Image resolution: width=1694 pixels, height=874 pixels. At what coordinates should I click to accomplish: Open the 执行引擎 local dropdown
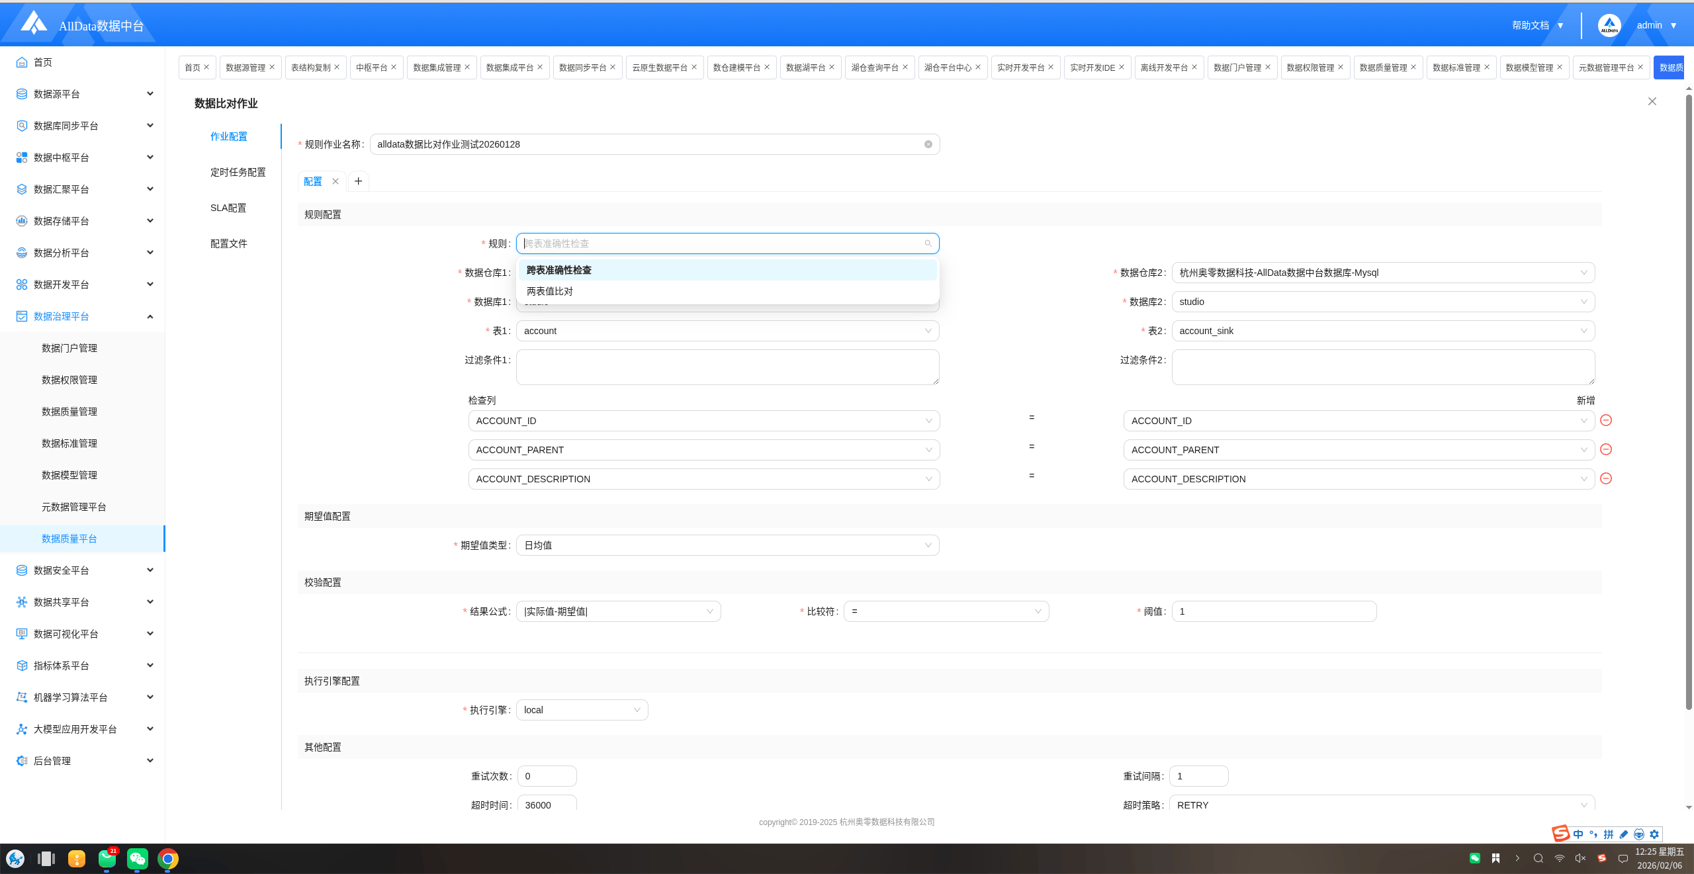(x=581, y=710)
